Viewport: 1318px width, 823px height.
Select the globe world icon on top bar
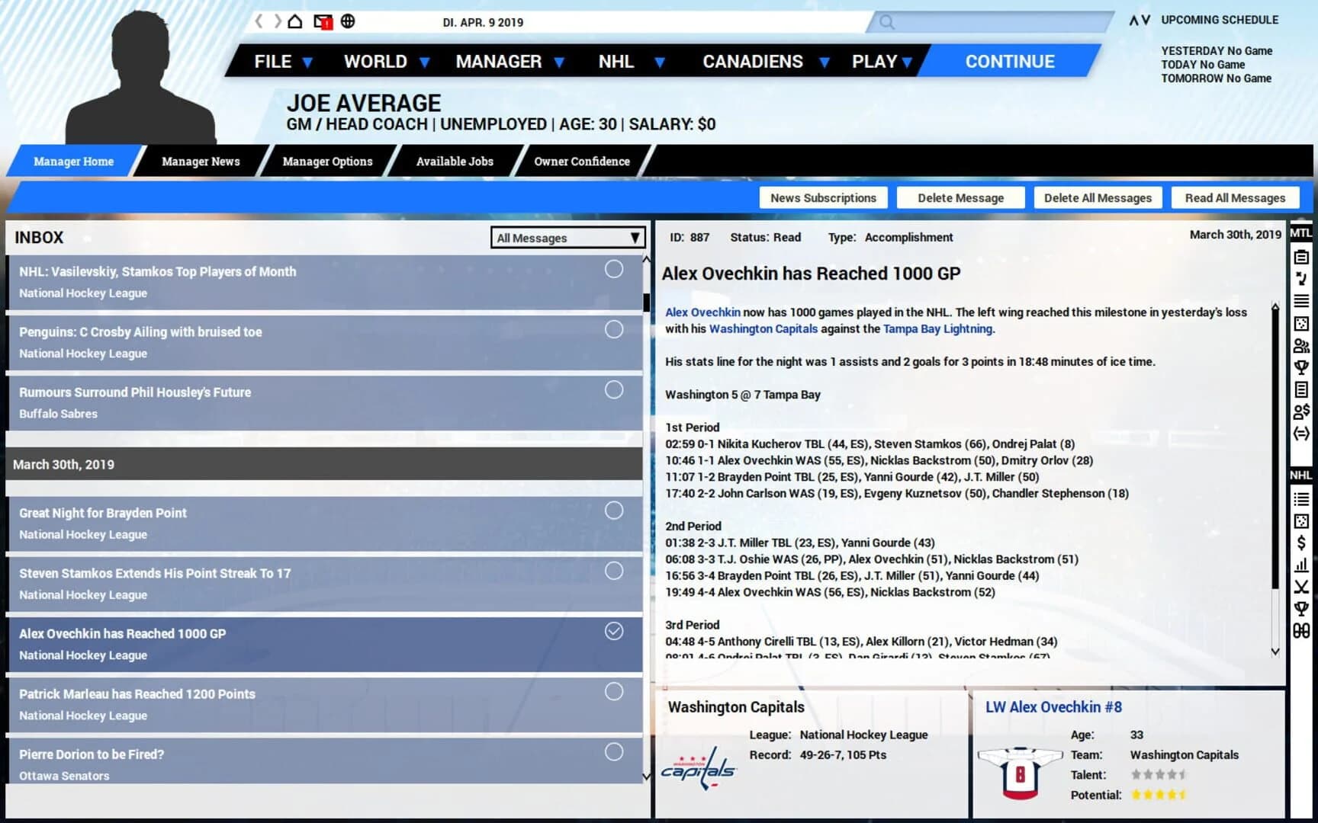pos(349,22)
